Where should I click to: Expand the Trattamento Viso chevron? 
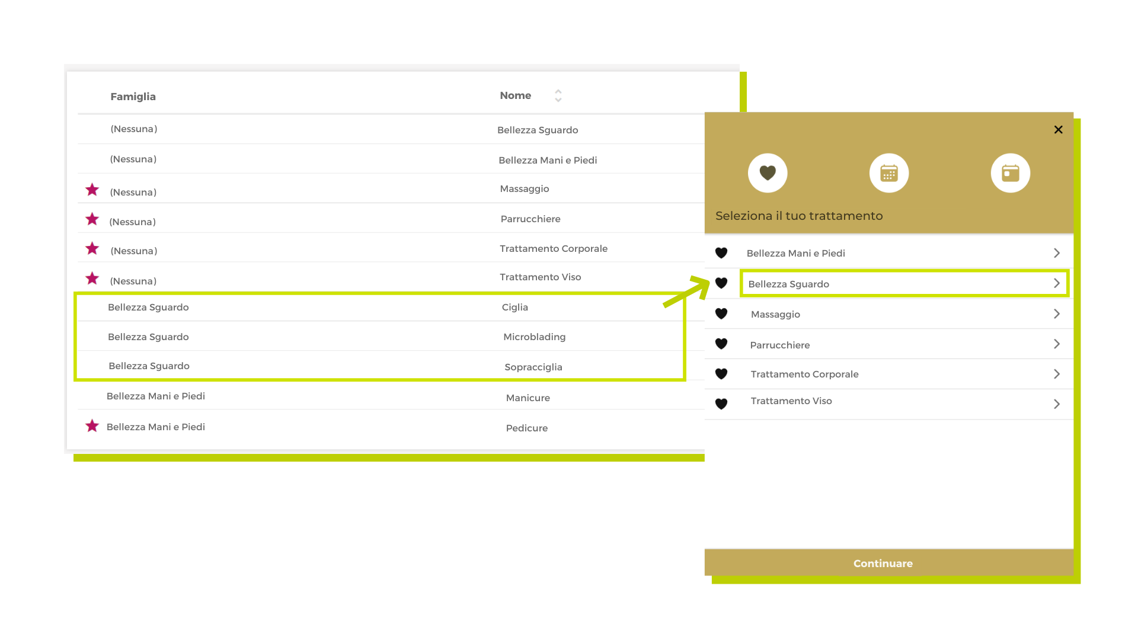(x=1057, y=404)
